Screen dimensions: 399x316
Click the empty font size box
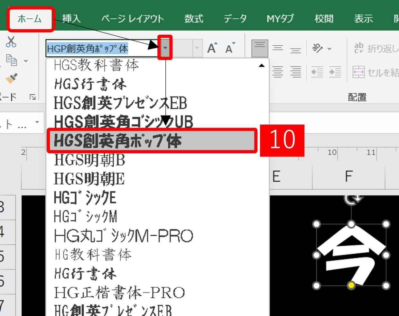click(x=182, y=48)
